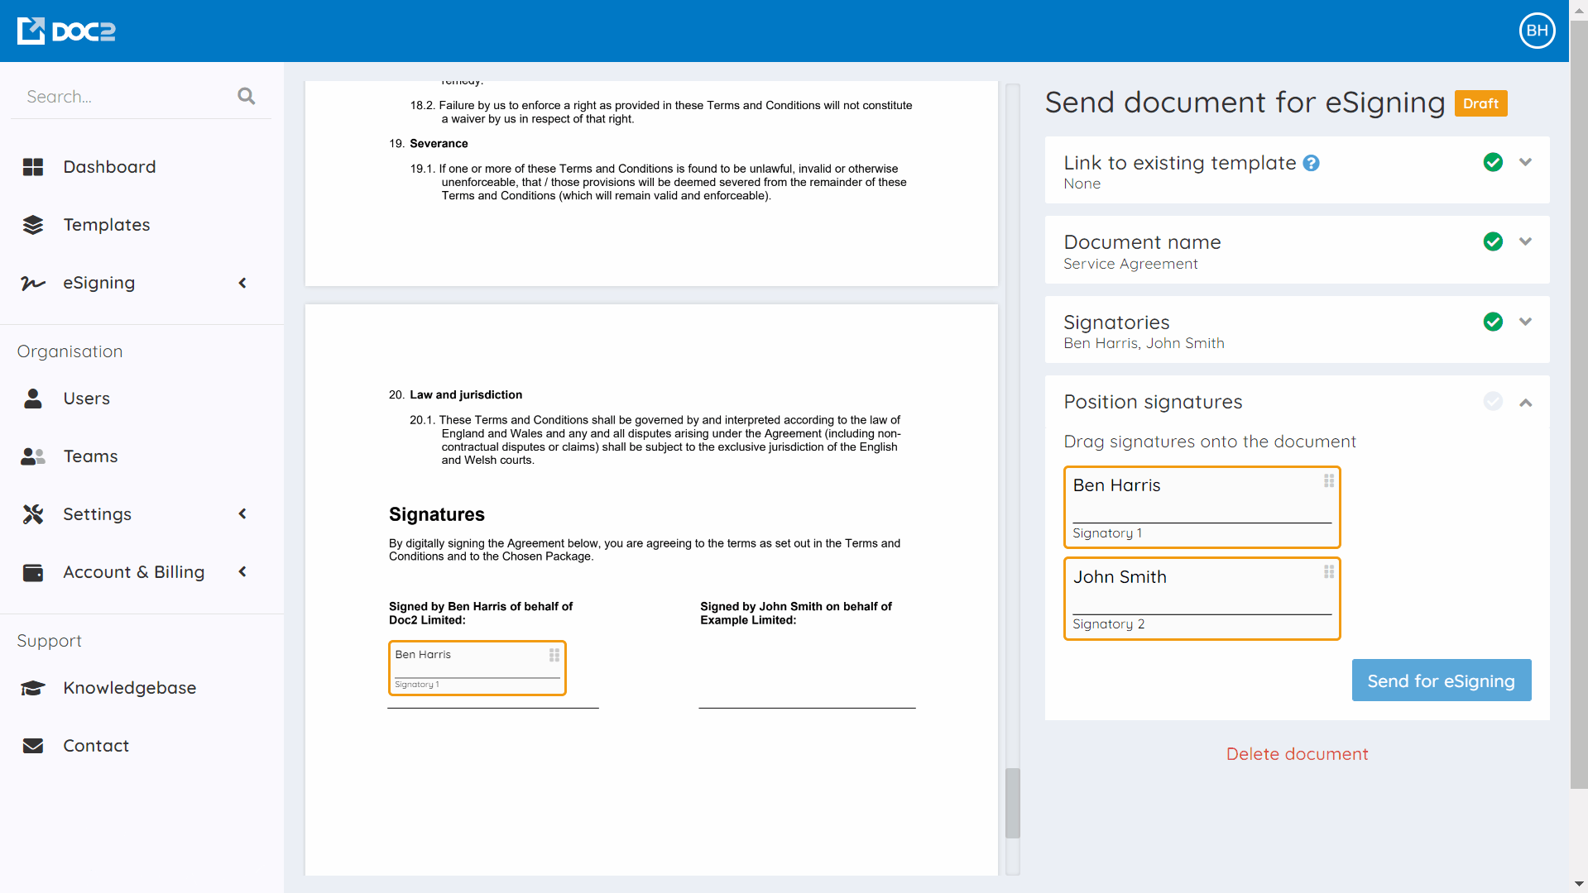Click the green check for Signatories
Viewport: 1588px width, 893px height.
[x=1493, y=322]
